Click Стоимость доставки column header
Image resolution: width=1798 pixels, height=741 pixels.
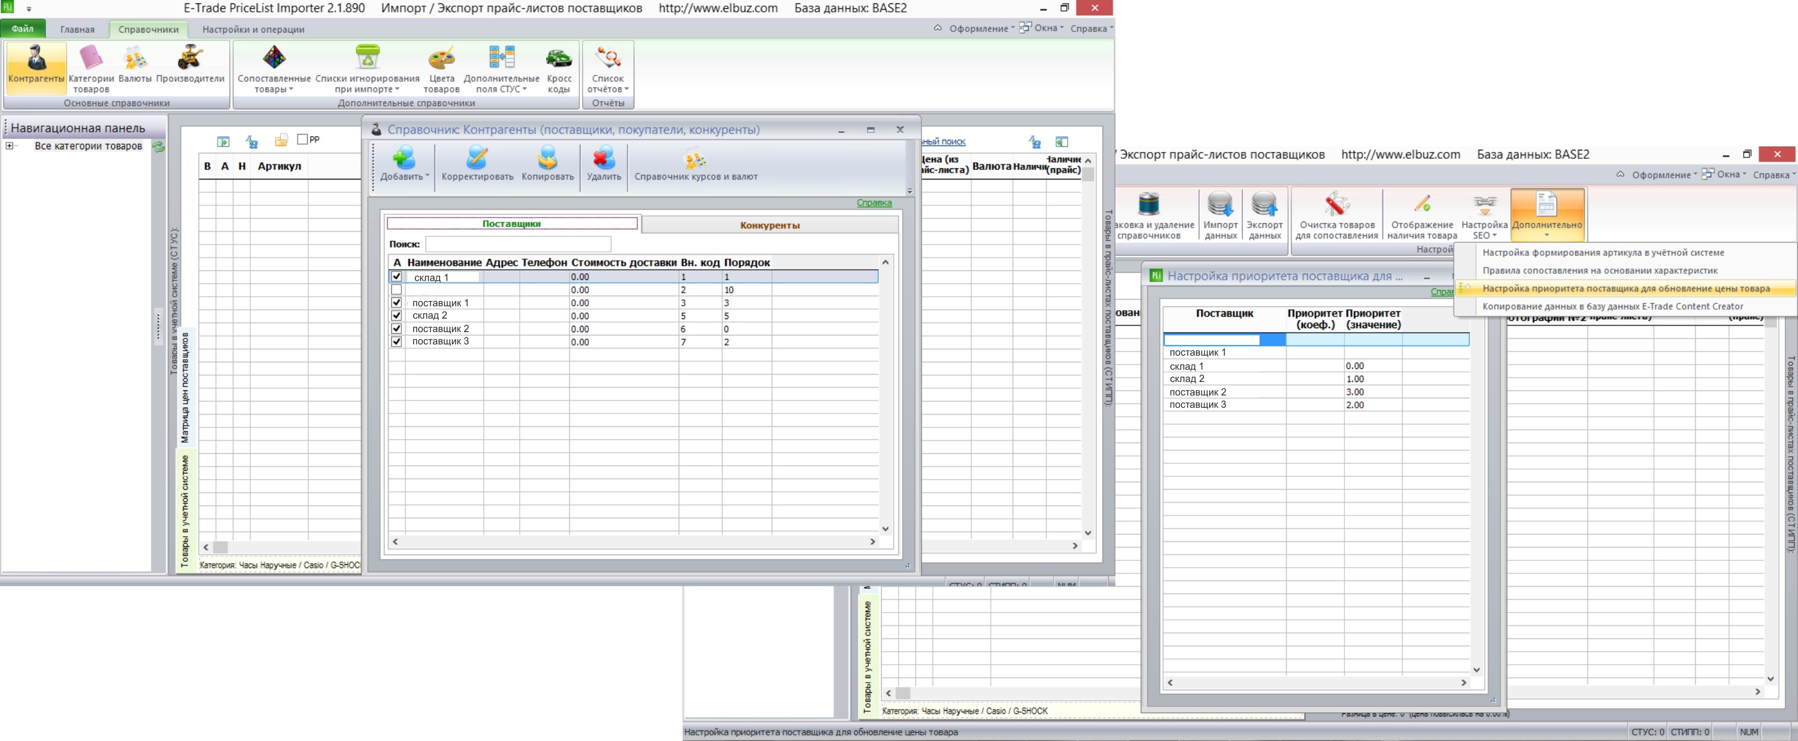point(624,263)
